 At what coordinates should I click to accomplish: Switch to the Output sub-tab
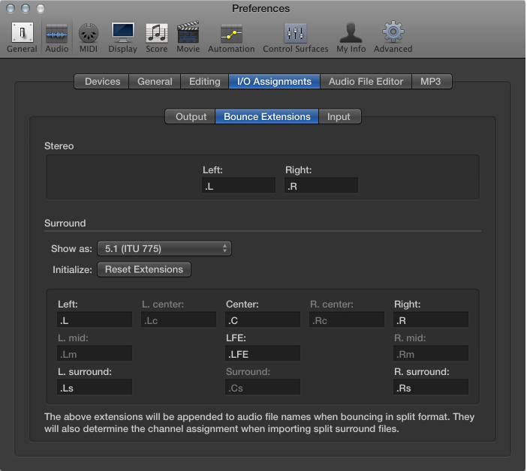click(x=191, y=116)
